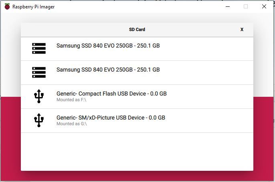
Task: Click the storage drive icon of first Samsung SSD
Action: [x=39, y=48]
